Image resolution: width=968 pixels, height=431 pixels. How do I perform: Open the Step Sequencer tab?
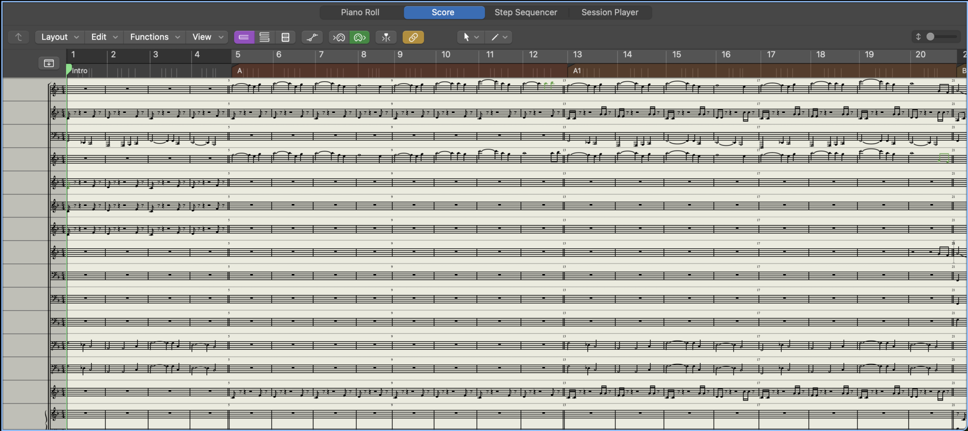click(x=526, y=12)
